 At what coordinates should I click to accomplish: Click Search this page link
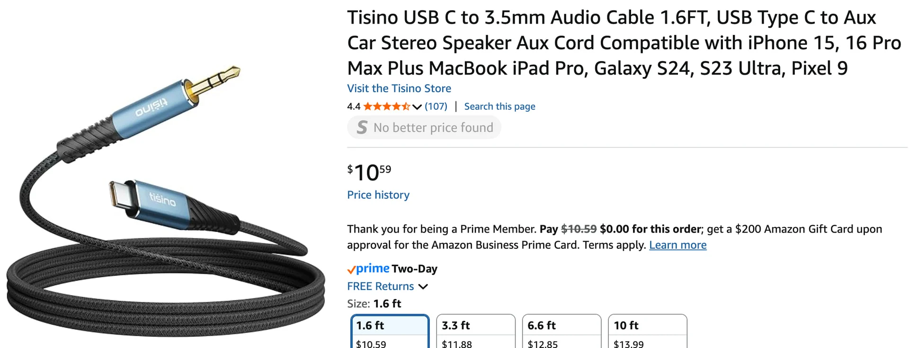[499, 106]
